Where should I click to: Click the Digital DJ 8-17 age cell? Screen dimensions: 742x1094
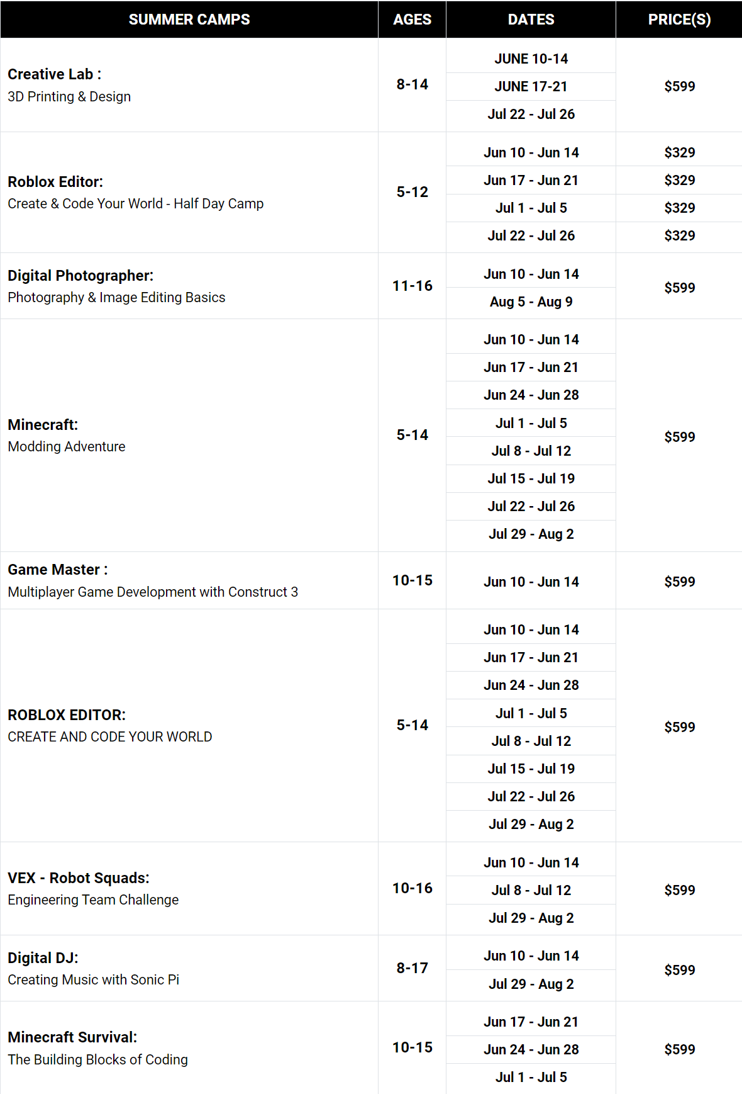point(413,968)
